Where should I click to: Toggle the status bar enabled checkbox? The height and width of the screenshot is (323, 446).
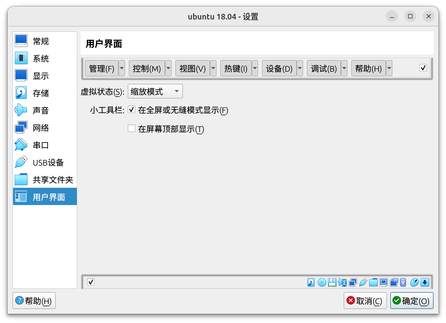pyautogui.click(x=91, y=282)
